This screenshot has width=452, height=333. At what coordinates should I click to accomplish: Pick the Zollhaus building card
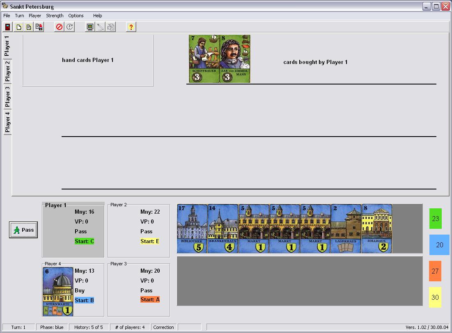(x=377, y=229)
